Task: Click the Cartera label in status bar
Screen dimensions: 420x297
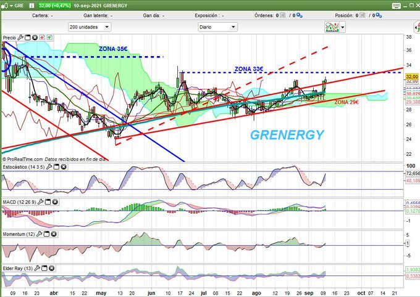Action: click(40, 15)
